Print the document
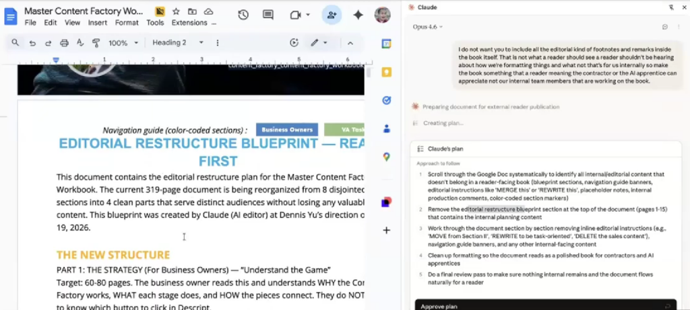 64,43
